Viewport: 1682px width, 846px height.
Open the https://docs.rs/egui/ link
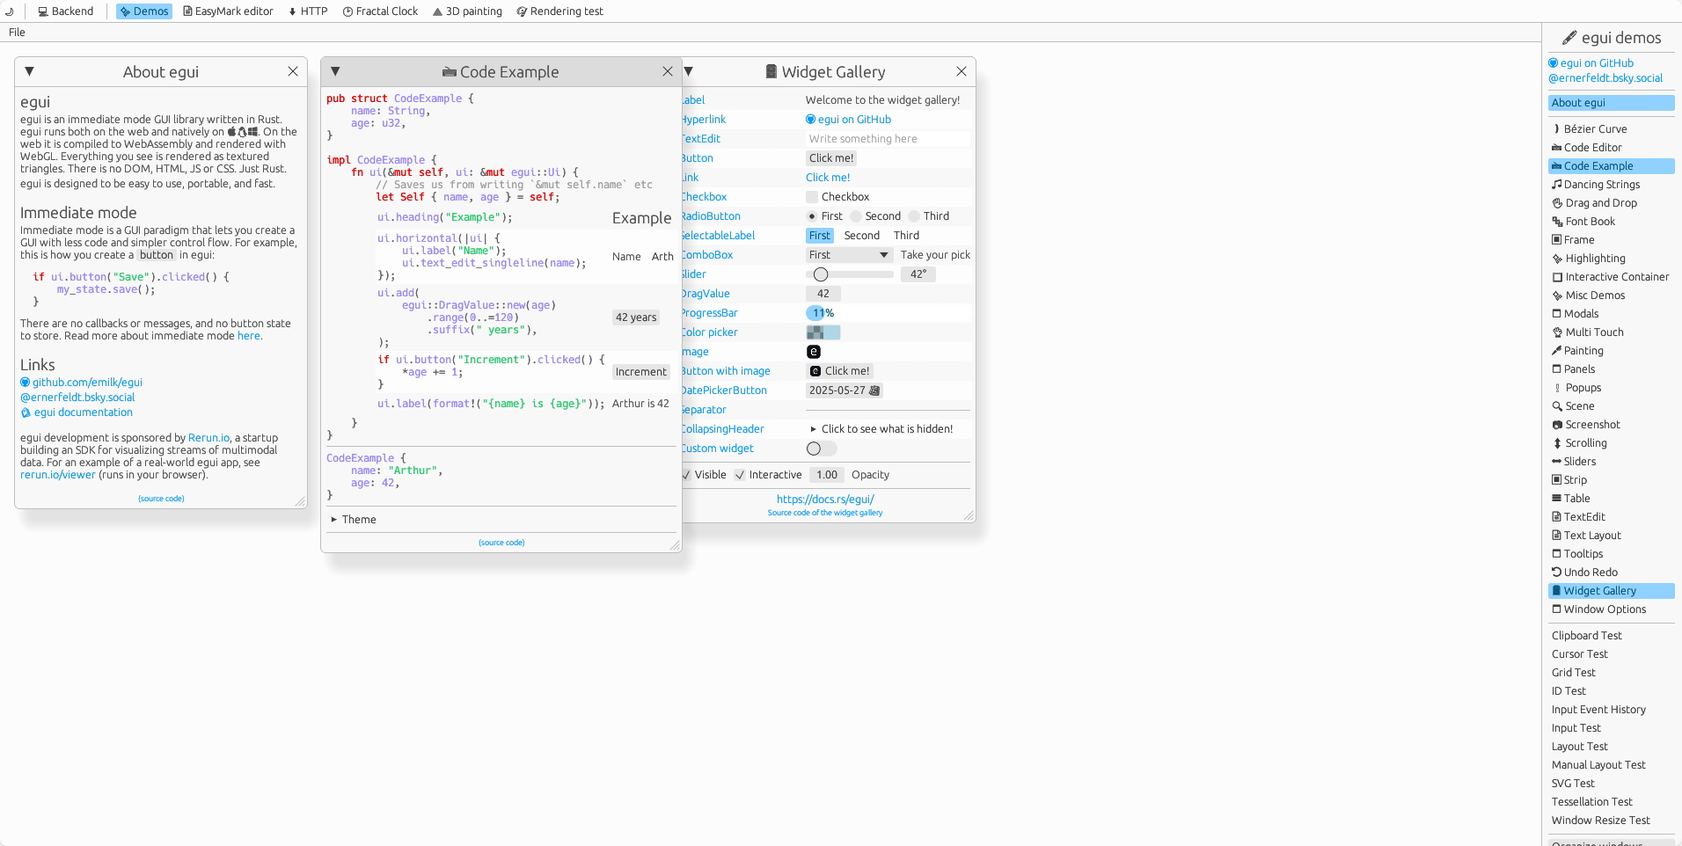pos(825,499)
